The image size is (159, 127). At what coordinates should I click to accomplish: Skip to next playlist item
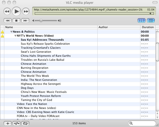tap(26, 21)
